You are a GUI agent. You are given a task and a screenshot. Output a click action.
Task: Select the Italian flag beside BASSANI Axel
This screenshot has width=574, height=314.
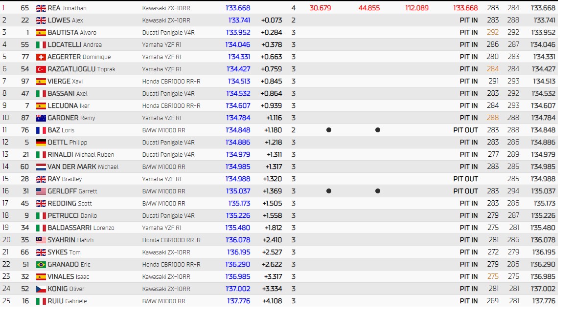(x=41, y=93)
